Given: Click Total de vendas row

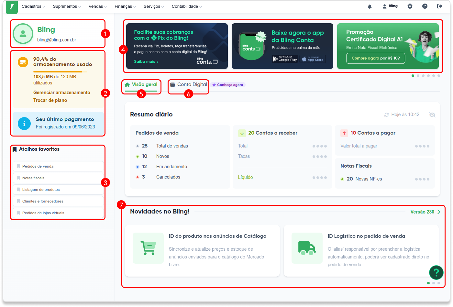Looking at the screenshot, I should click(x=162, y=146).
